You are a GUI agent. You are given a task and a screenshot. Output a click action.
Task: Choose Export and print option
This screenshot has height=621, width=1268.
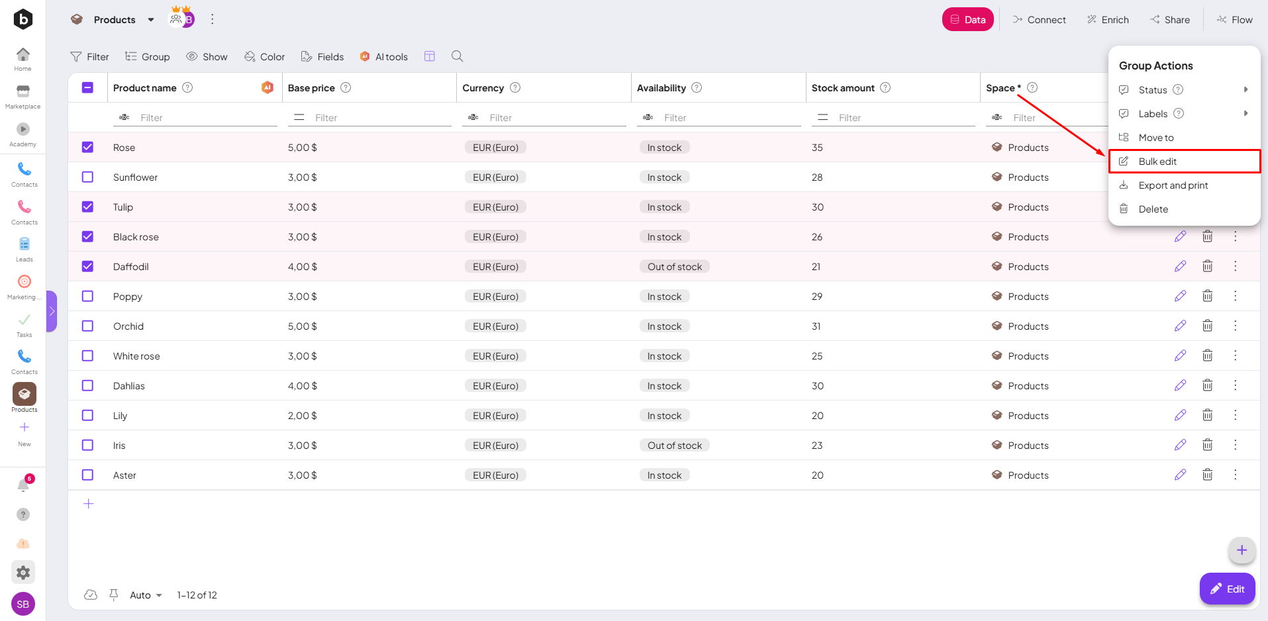(1173, 185)
